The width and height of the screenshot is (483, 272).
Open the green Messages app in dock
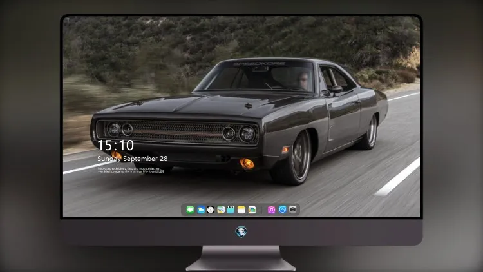point(190,209)
